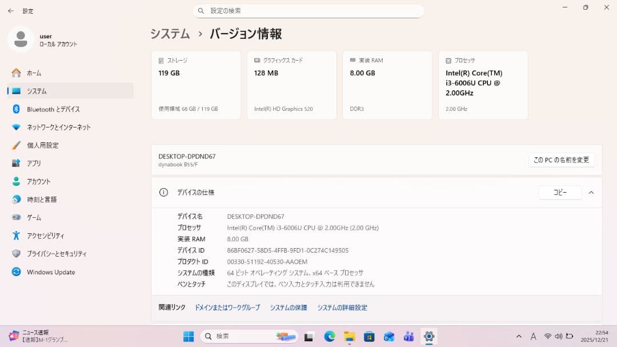Open システムの保護 link
Image resolution: width=617 pixels, height=347 pixels.
tap(289, 308)
